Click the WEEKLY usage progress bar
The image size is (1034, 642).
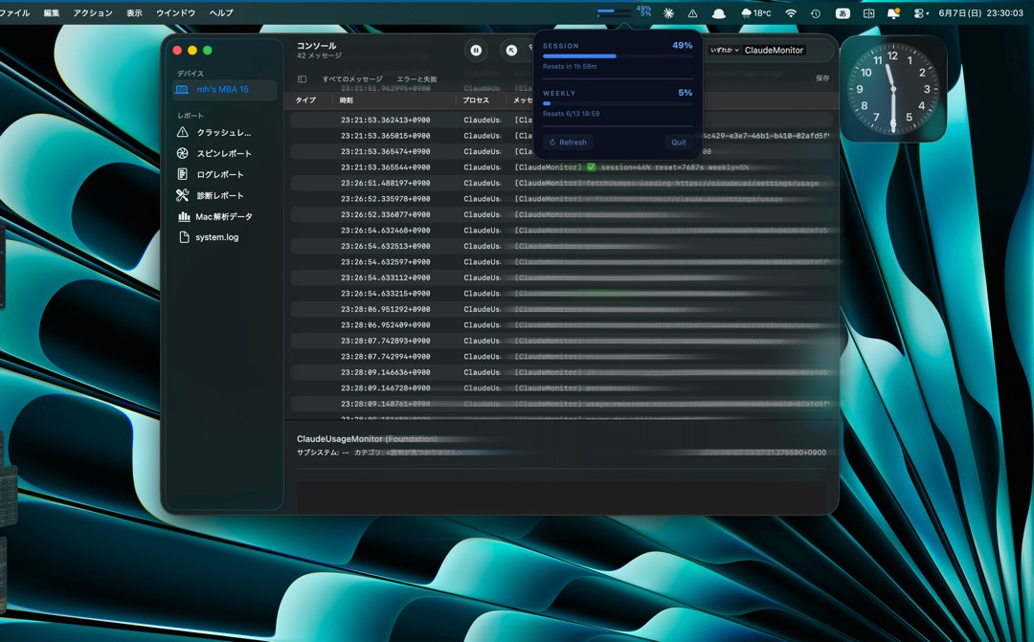point(618,103)
